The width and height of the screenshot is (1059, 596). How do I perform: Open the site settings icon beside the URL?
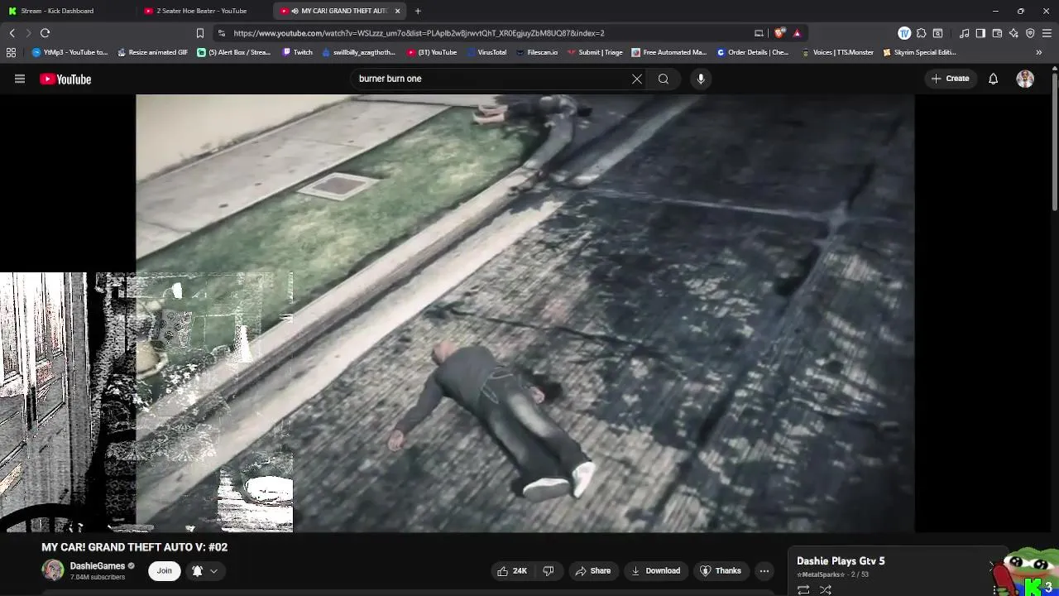(x=221, y=33)
